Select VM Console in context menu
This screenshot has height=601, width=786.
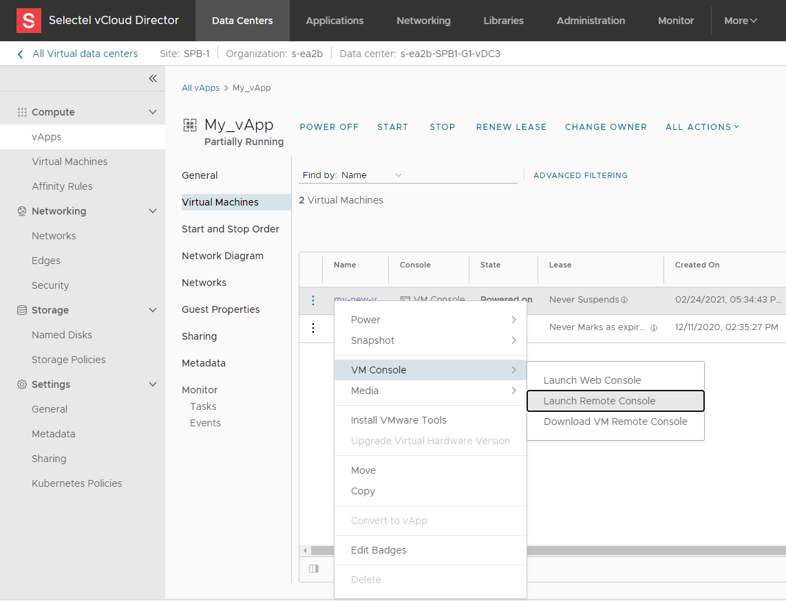[x=430, y=370]
